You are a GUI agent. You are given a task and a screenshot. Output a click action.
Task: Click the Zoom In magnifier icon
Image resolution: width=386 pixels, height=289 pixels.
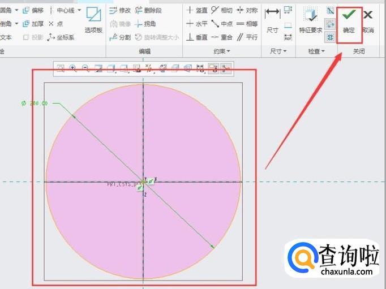point(73,68)
